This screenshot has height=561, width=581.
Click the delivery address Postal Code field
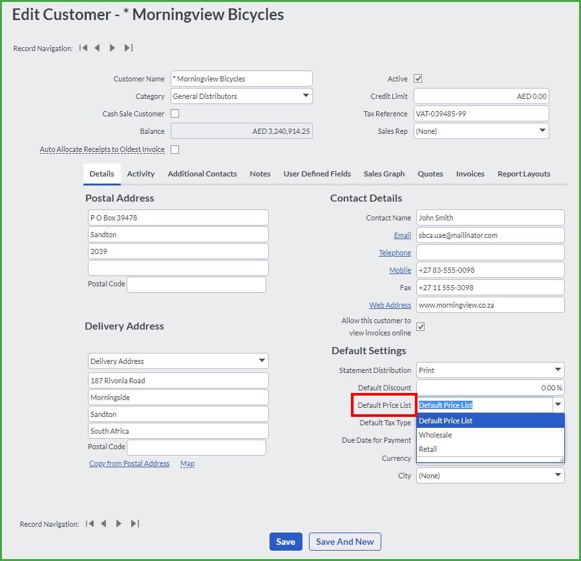pos(196,447)
